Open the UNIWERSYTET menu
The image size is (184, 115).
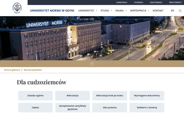(x=86, y=11)
